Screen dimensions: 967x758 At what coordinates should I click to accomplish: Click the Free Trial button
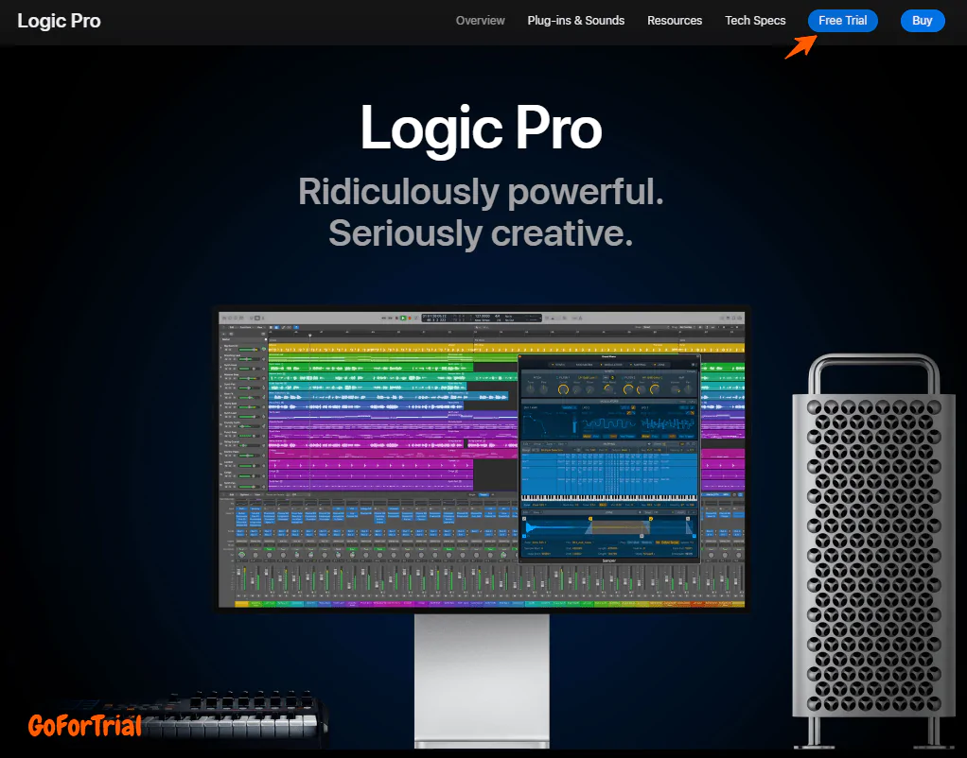tap(842, 21)
